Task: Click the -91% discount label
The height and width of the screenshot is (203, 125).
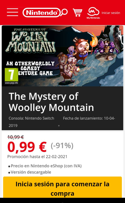Action: 62,146
